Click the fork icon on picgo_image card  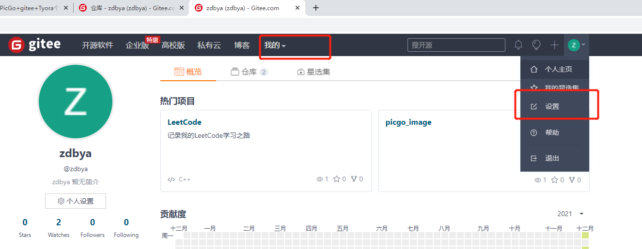[x=572, y=180]
